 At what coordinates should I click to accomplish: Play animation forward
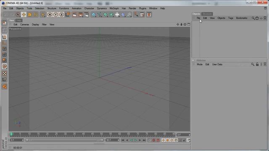coord(135,140)
